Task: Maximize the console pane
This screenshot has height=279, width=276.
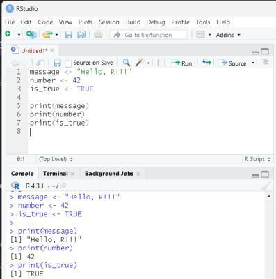Action: tap(265, 174)
